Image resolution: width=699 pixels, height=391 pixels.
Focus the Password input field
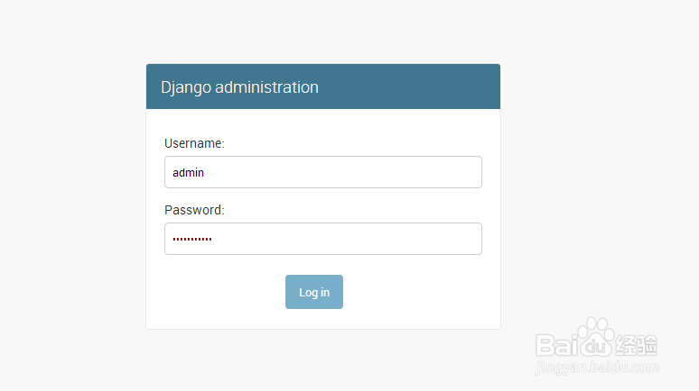322,239
